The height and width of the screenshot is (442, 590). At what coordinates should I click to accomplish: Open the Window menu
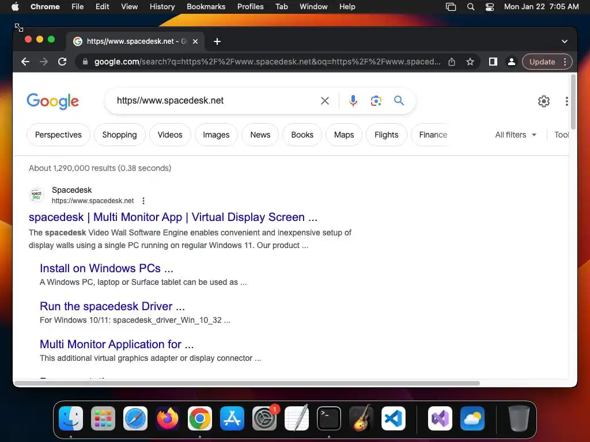click(313, 7)
